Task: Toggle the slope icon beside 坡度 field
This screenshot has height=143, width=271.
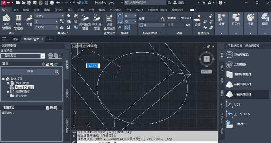Action: point(188,25)
